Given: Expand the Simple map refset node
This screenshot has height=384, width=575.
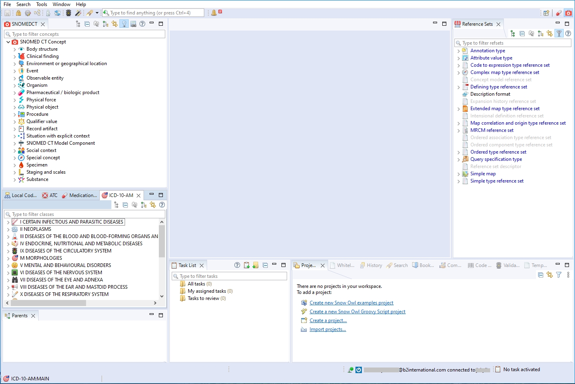Looking at the screenshot, I should click(x=459, y=174).
